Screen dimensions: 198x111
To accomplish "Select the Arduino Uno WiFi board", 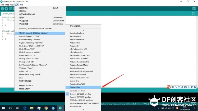I will (x=83, y=84).
